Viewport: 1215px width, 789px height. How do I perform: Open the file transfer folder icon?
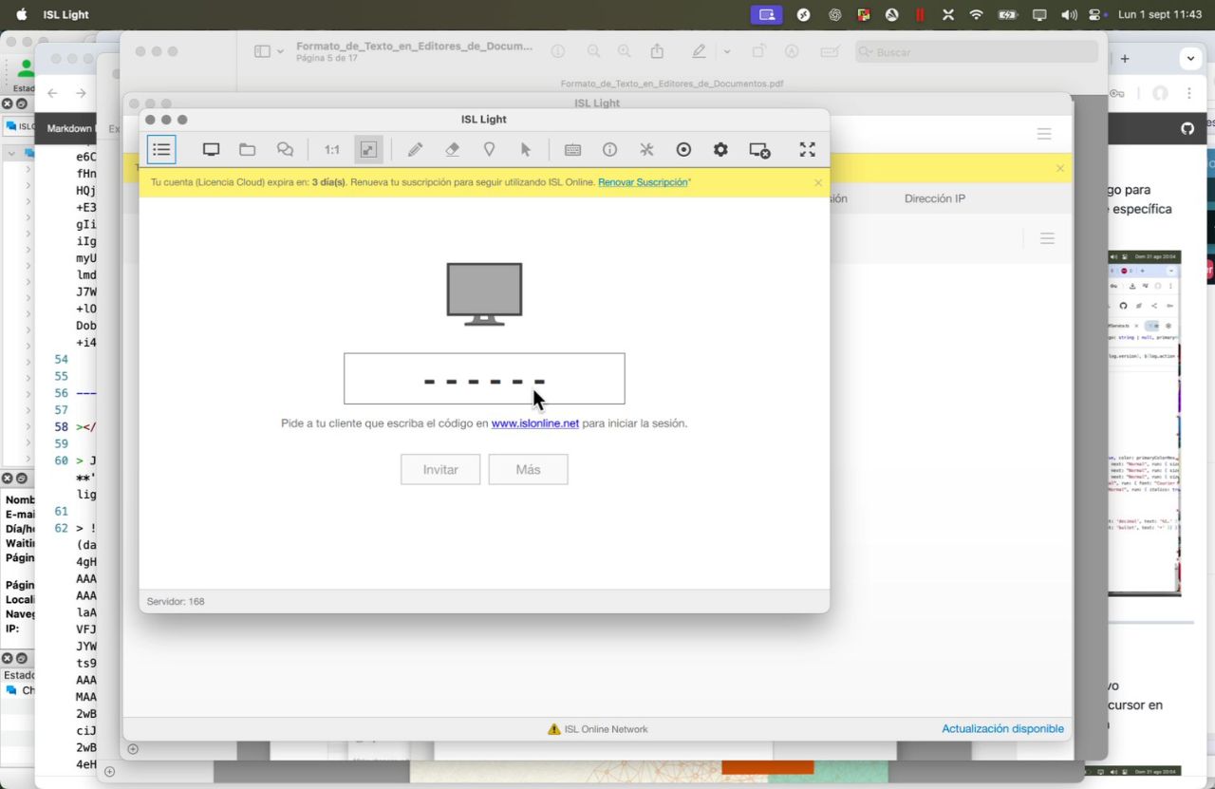tap(247, 149)
